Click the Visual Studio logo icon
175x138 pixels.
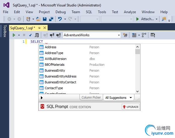[6, 5]
